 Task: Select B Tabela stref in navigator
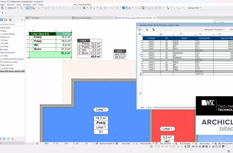click(5, 37)
